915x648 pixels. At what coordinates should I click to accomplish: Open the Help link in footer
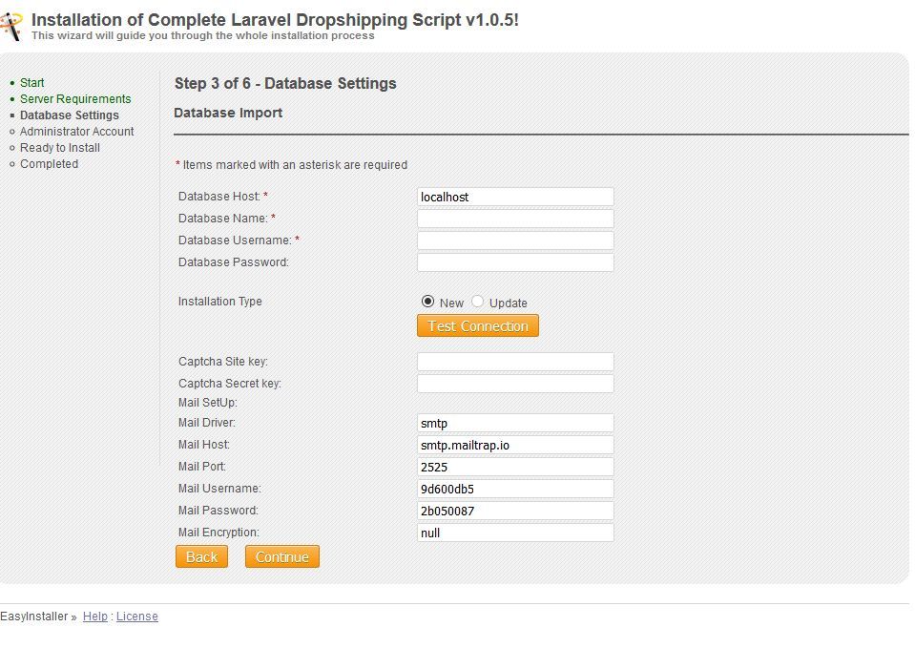tap(95, 617)
